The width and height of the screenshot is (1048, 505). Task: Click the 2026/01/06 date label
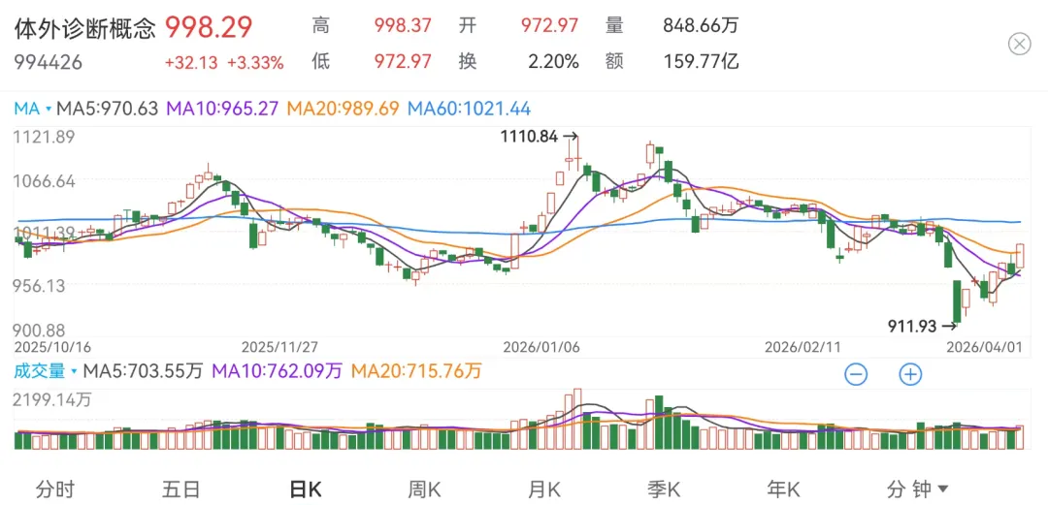(x=540, y=347)
